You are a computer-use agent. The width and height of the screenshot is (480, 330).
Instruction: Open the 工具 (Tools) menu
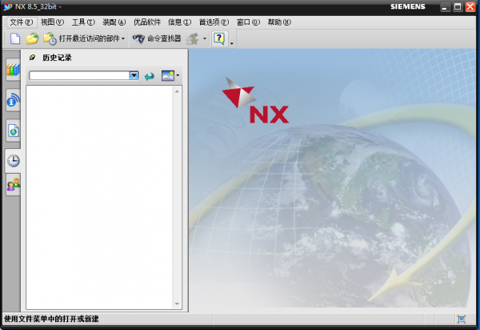[x=83, y=22]
